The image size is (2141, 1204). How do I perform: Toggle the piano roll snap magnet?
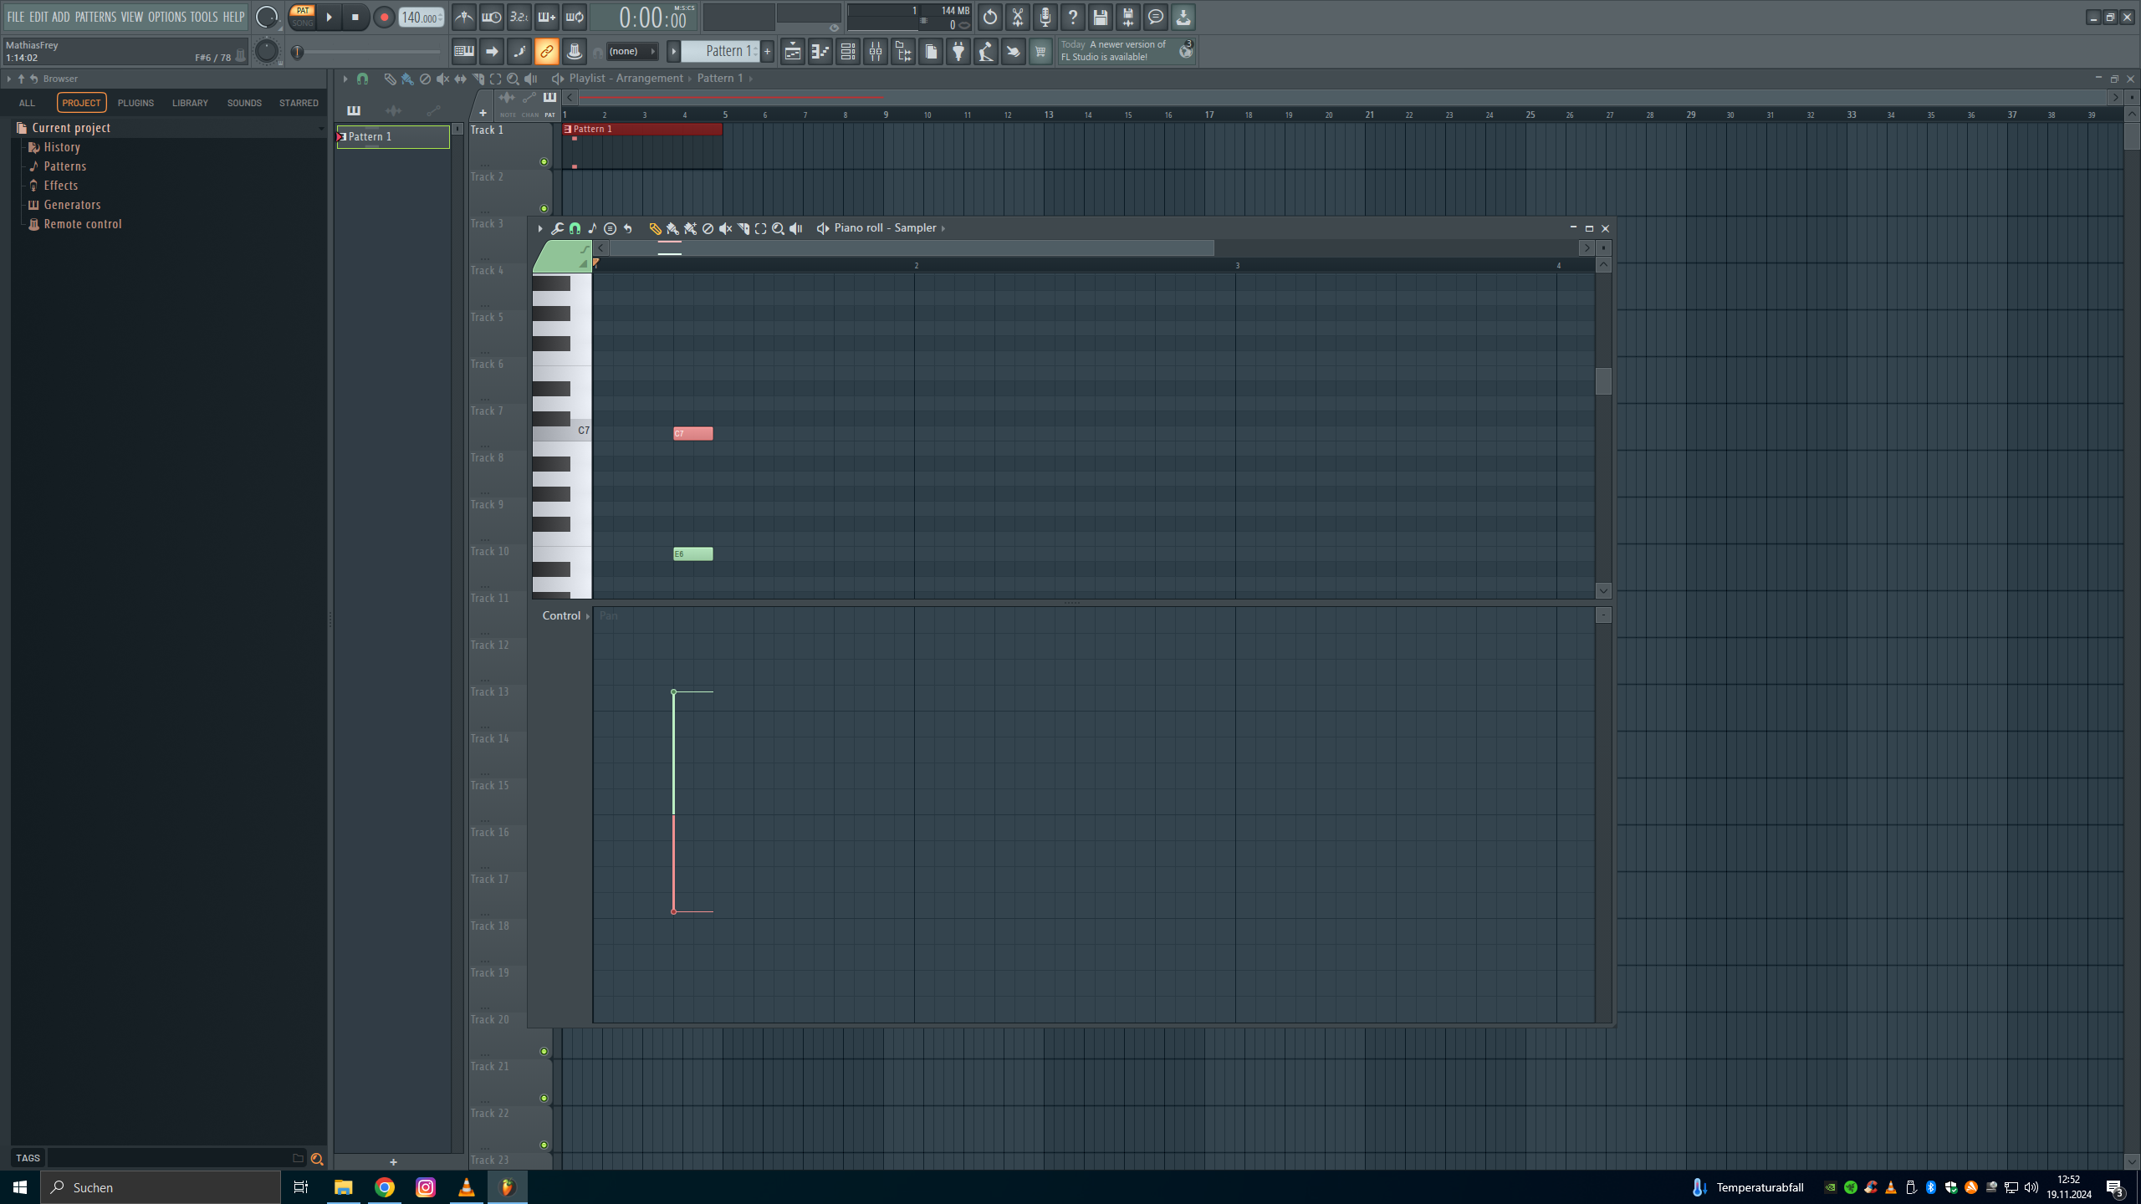pos(575,228)
